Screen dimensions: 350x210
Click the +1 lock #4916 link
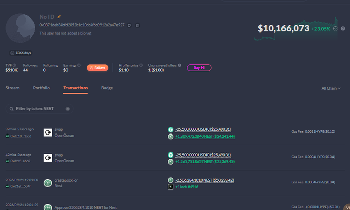click(x=187, y=187)
